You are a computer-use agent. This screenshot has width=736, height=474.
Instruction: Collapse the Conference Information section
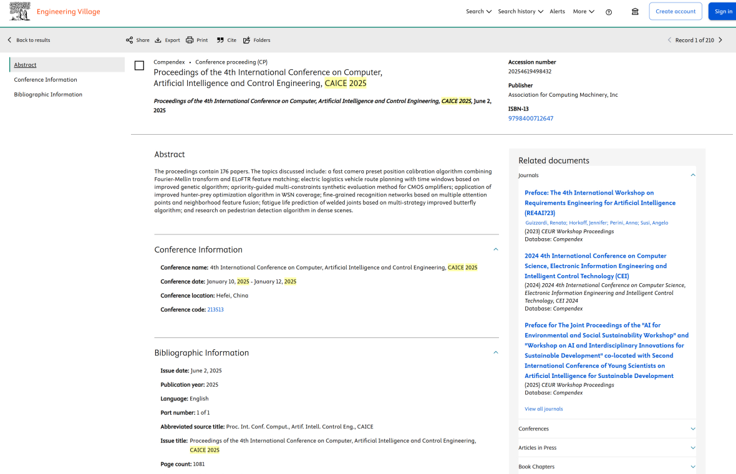pyautogui.click(x=496, y=249)
